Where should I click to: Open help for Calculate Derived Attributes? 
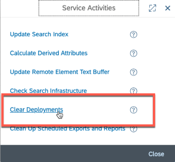(133, 54)
